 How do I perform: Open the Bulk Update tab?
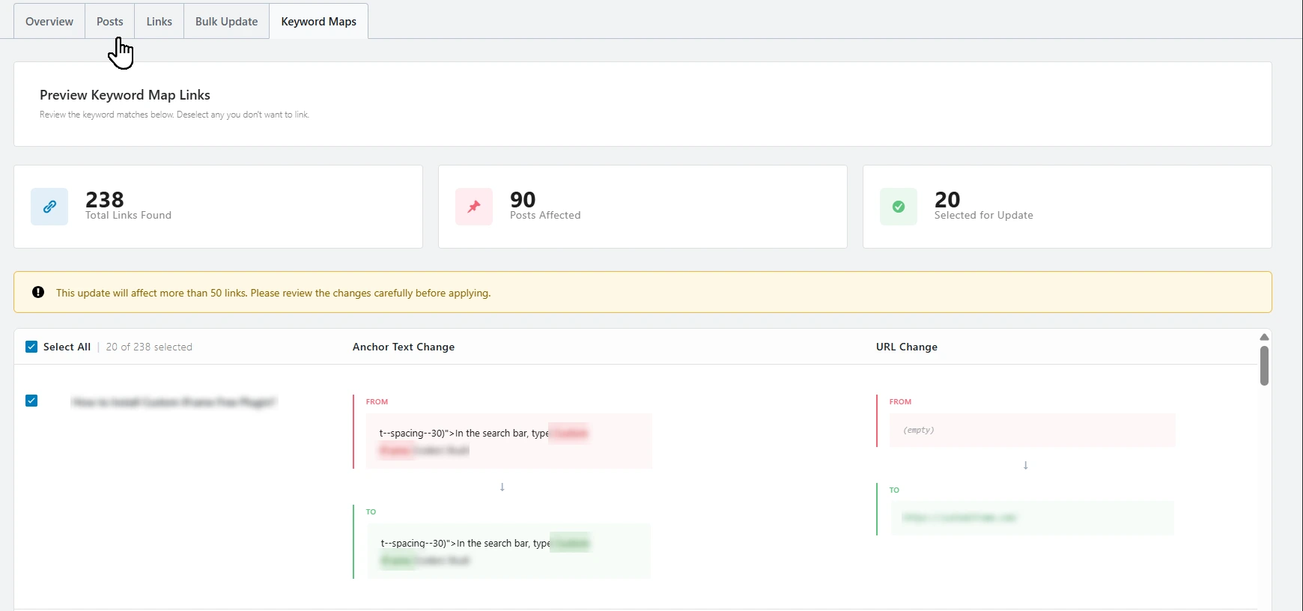click(x=226, y=22)
